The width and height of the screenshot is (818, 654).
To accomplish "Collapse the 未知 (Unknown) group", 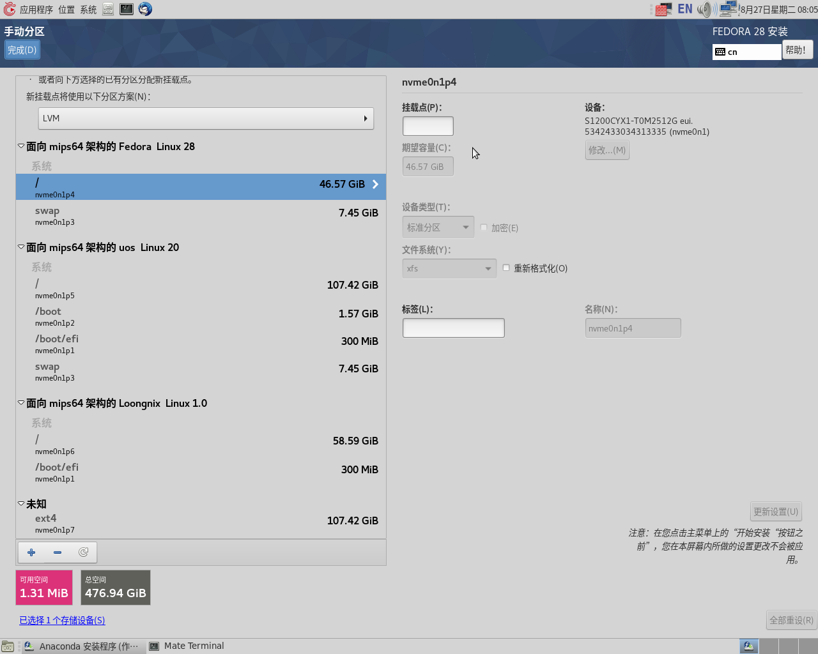I will tap(21, 504).
